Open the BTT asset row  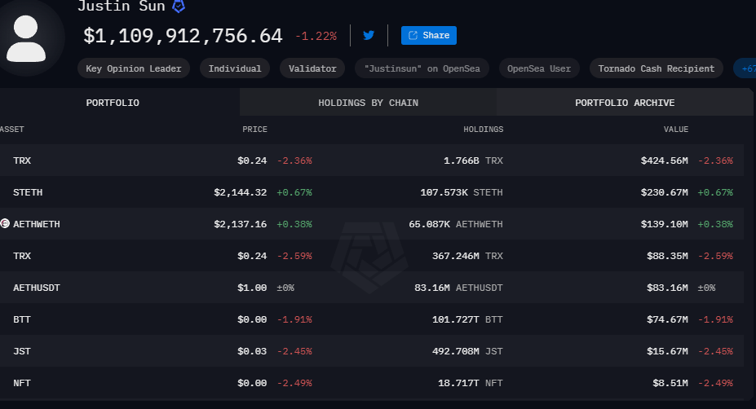coord(372,319)
